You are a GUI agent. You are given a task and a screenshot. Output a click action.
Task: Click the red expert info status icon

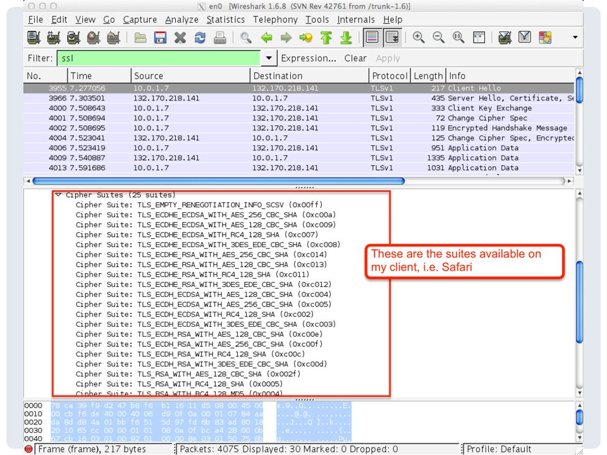tap(28, 449)
